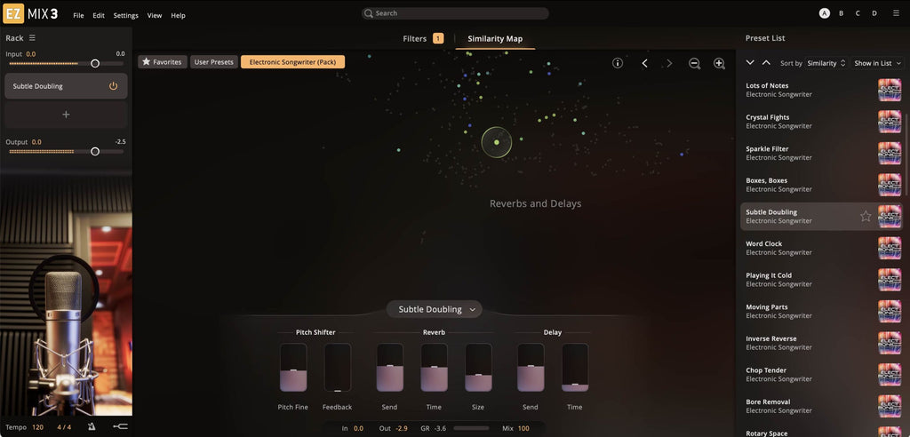Image resolution: width=910 pixels, height=437 pixels.
Task: Click the Mix value 100
Action: tap(523, 428)
